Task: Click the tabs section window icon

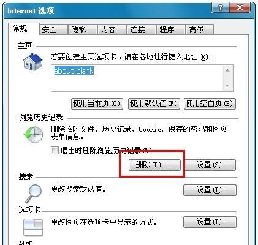Action: coord(33,227)
